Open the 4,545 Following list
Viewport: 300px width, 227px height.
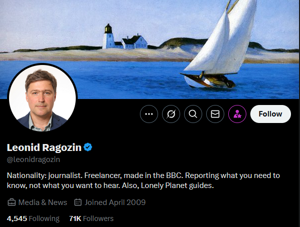tap(33, 218)
